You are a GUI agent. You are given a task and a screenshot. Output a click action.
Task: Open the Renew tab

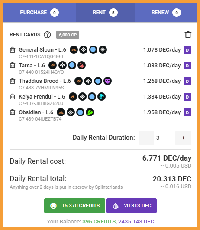(x=166, y=13)
